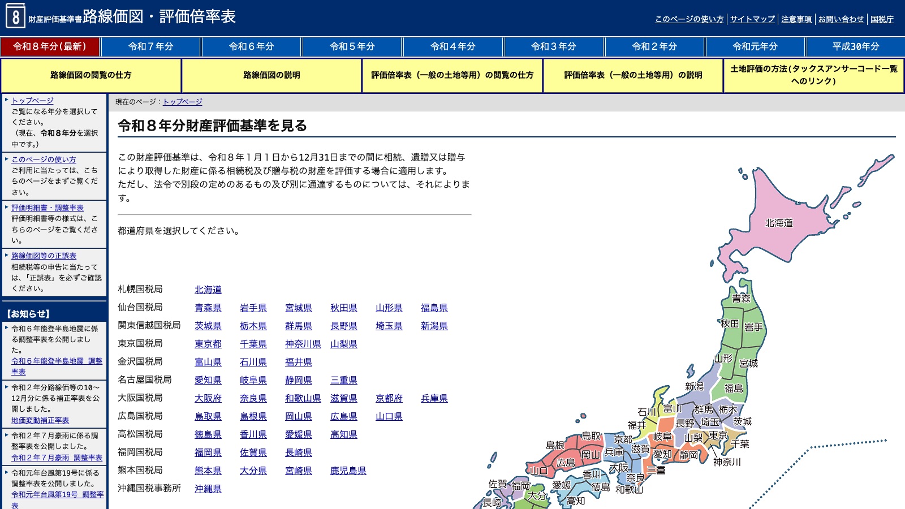
Task: Choose 沖縄県 link
Action: 208,489
